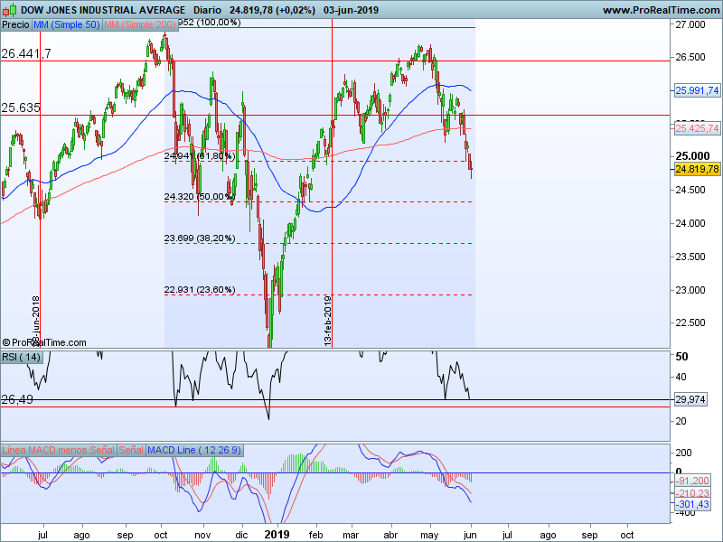Click the 22.500 price axis label
The image size is (723, 542).
point(690,322)
